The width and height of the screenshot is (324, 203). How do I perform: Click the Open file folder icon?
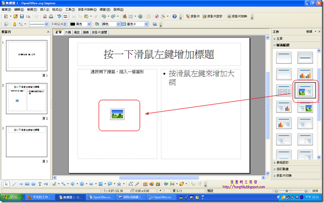tap(16, 16)
